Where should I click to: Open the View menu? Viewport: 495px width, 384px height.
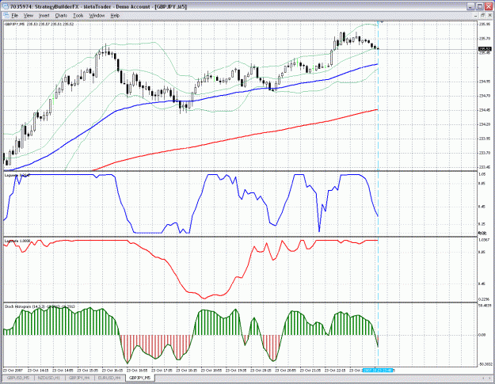pyautogui.click(x=29, y=16)
